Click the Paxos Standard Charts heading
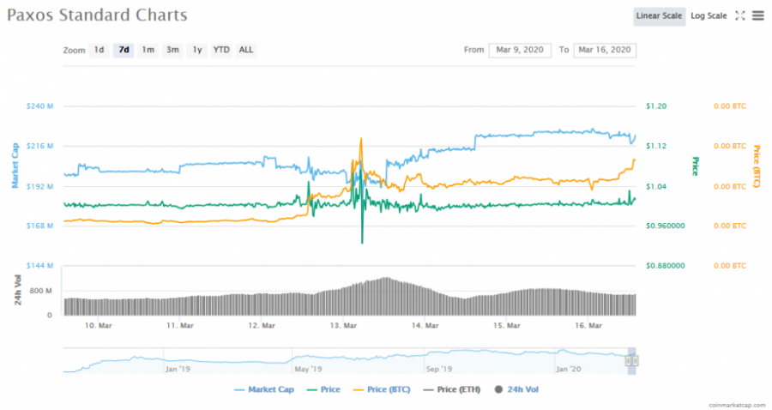 [97, 15]
